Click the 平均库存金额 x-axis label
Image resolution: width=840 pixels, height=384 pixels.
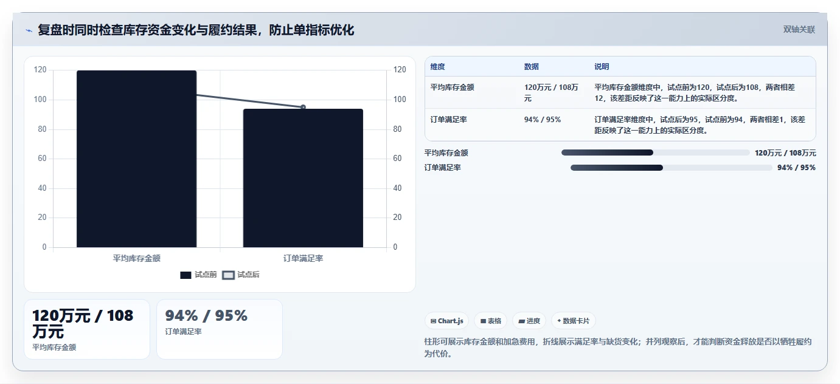tap(136, 258)
